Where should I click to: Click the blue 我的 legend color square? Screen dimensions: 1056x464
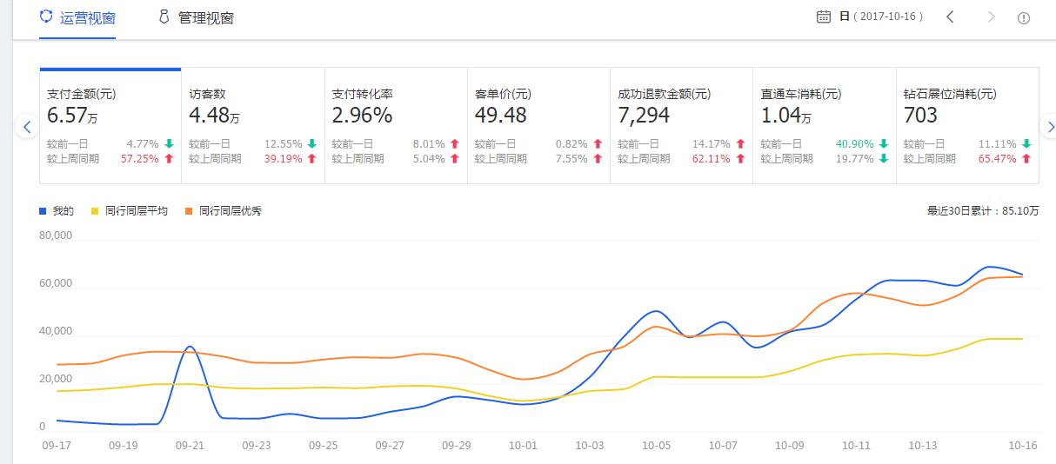coord(43,211)
